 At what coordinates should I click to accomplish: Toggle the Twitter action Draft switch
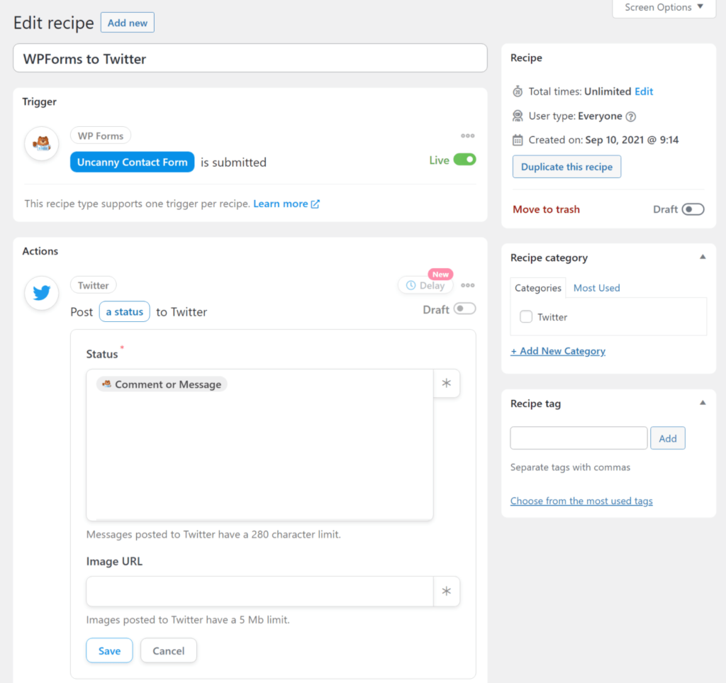point(464,309)
